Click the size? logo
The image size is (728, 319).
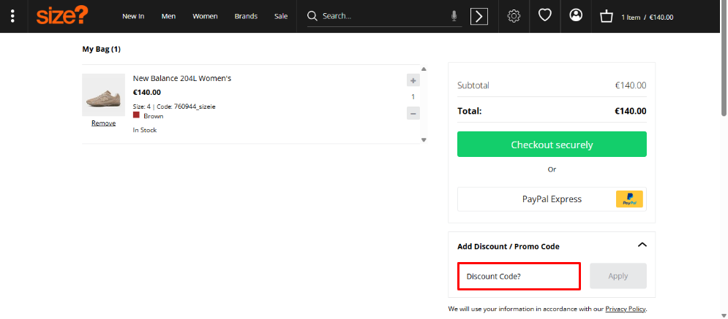[x=61, y=16]
